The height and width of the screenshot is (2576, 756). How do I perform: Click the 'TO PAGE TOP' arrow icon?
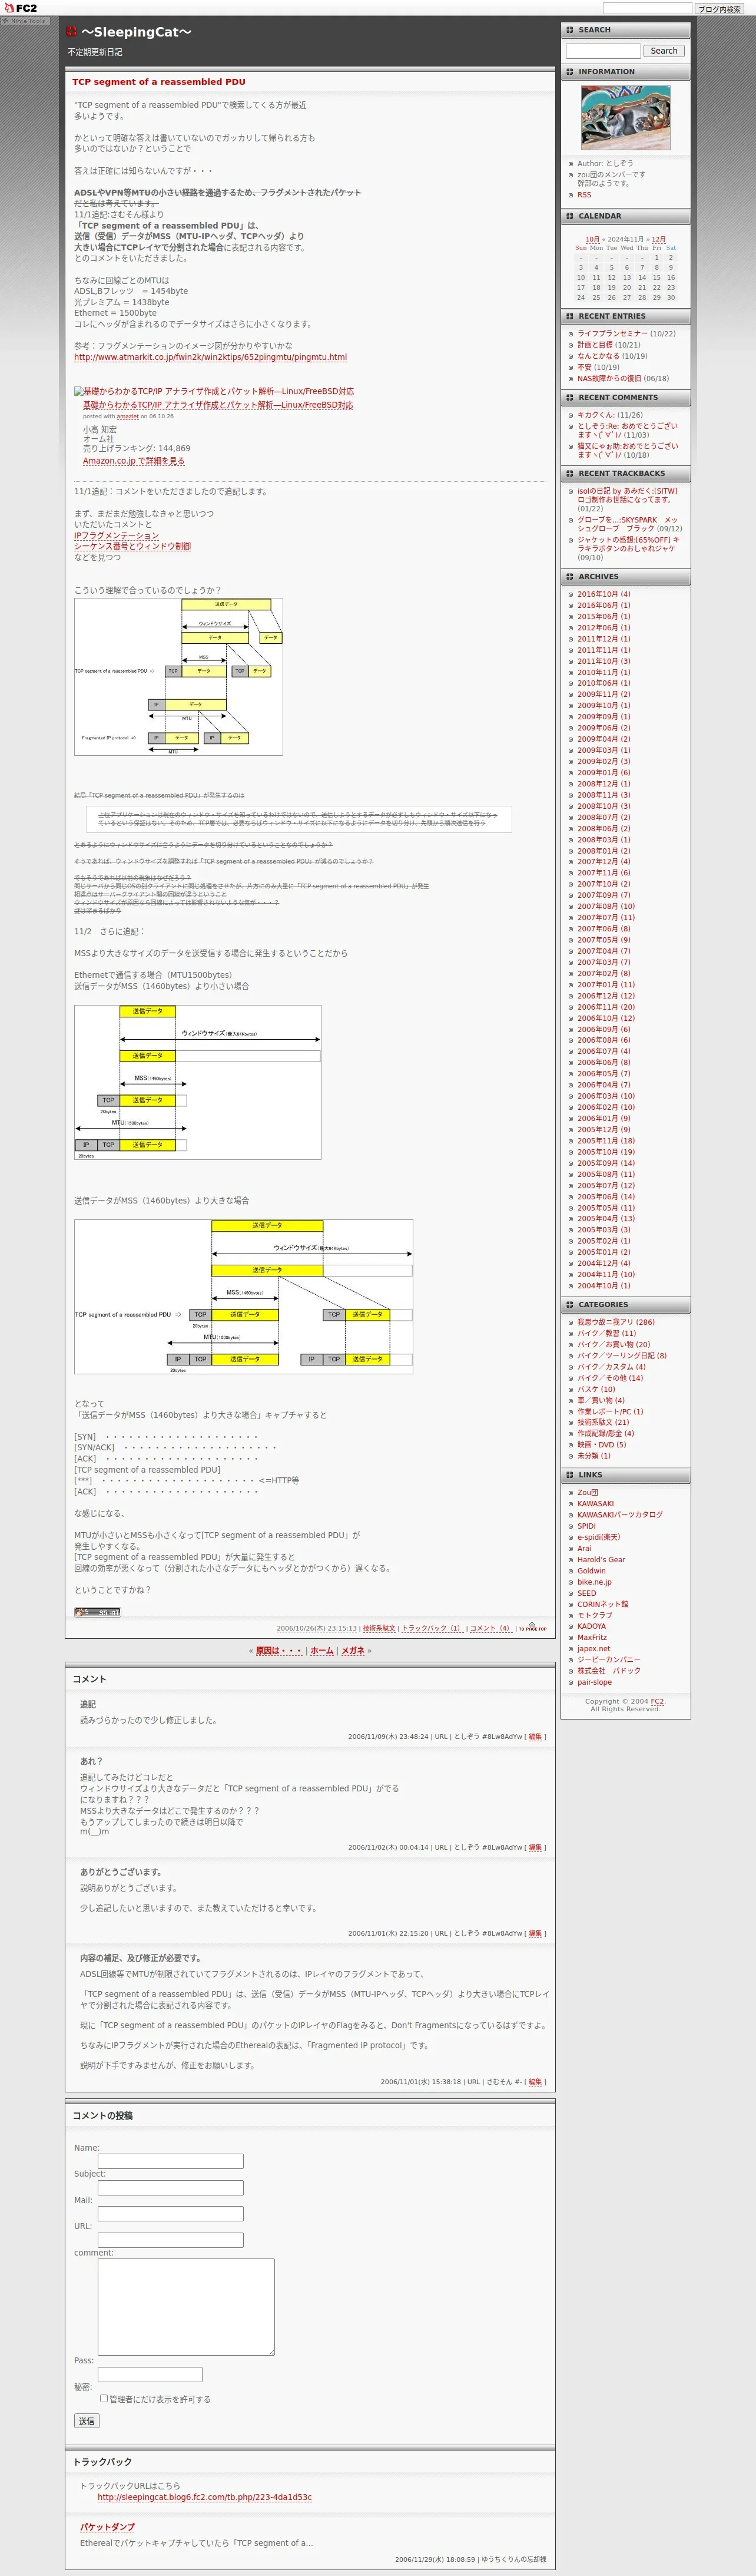(x=532, y=1627)
